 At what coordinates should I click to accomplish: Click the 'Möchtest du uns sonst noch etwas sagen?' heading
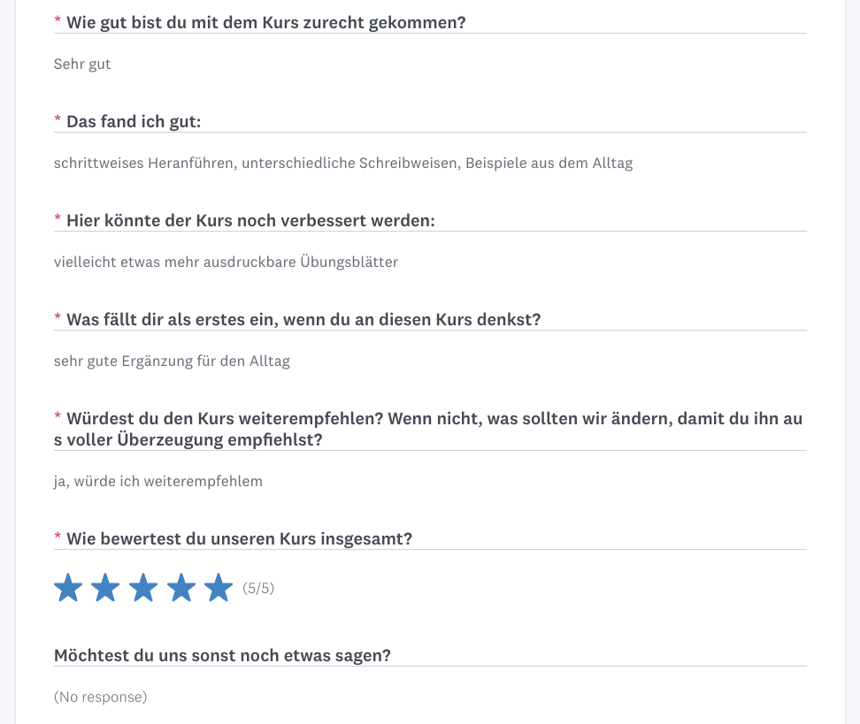click(222, 655)
